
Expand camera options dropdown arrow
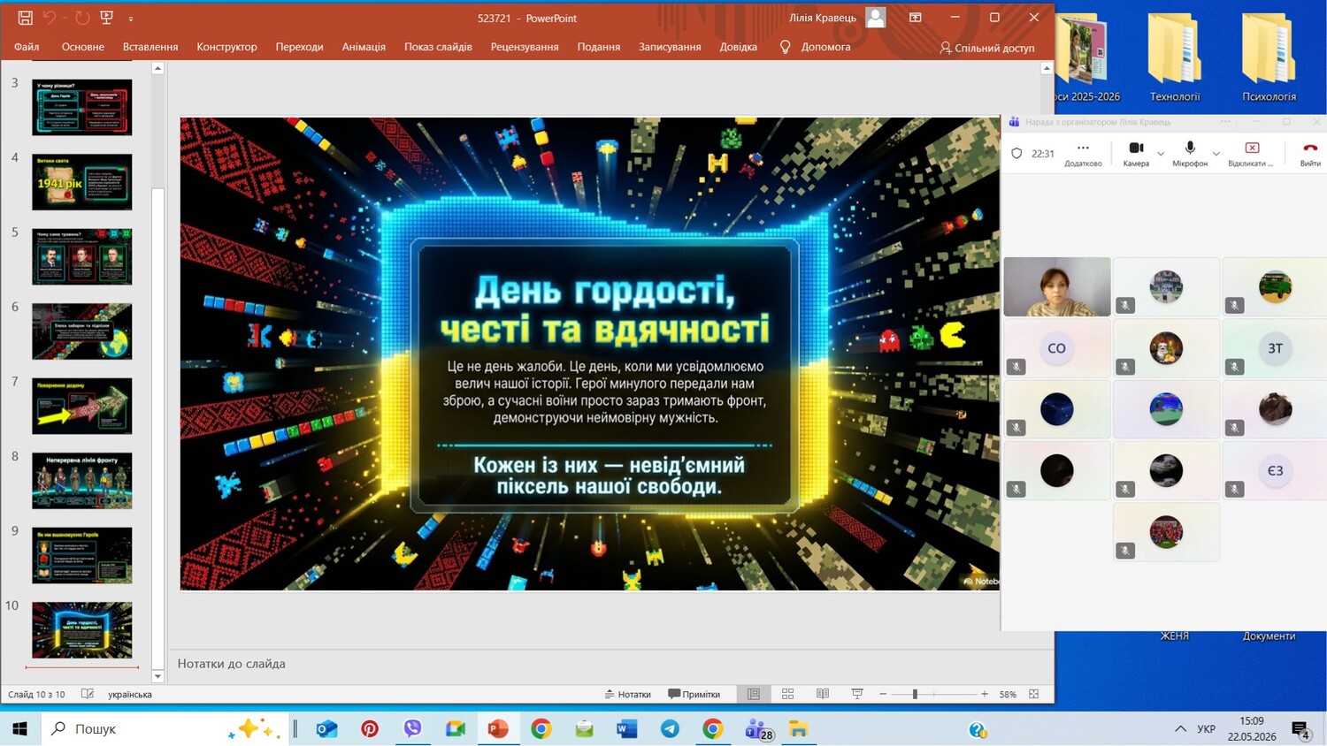(1161, 154)
